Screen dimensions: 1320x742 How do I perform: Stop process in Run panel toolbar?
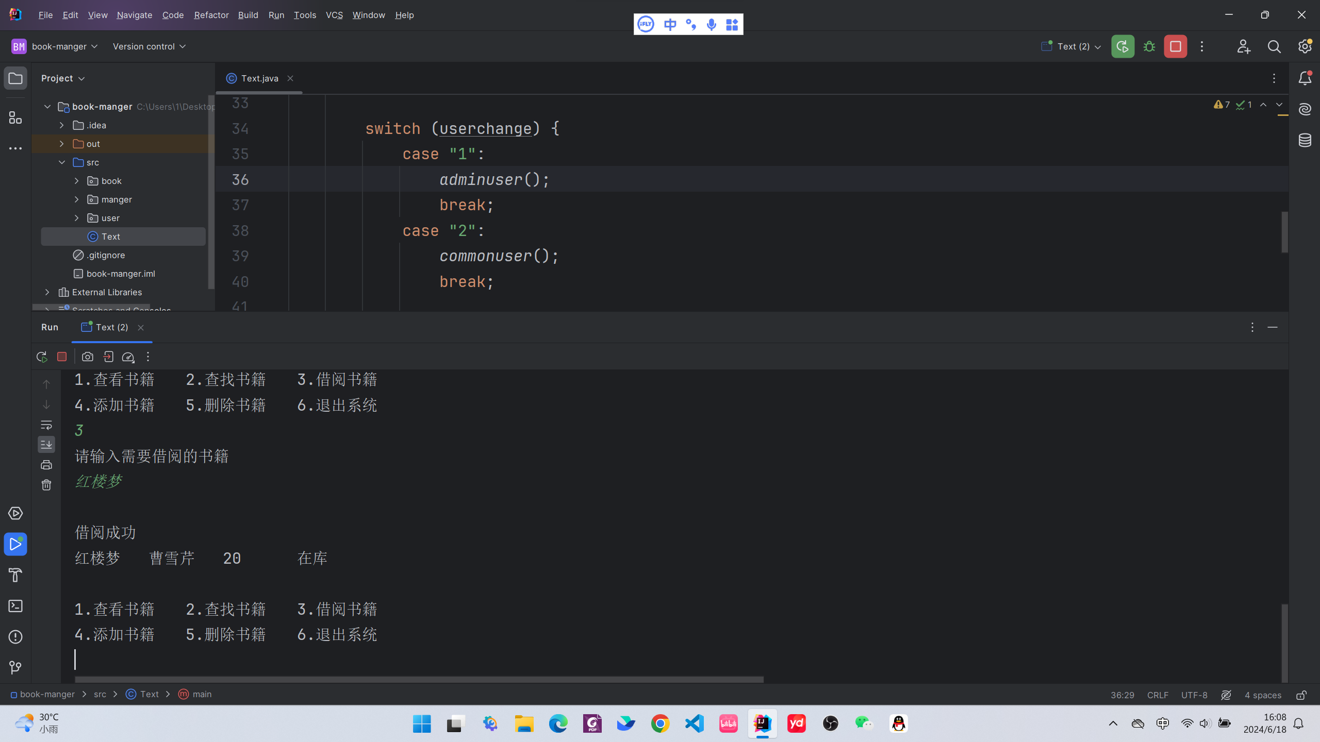pos(62,357)
